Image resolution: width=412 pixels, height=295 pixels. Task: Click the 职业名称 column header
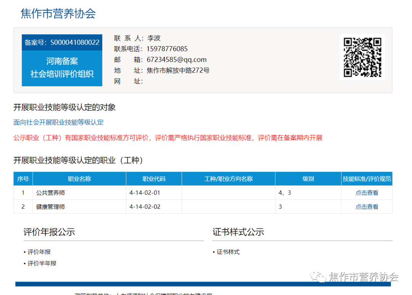tap(79, 179)
